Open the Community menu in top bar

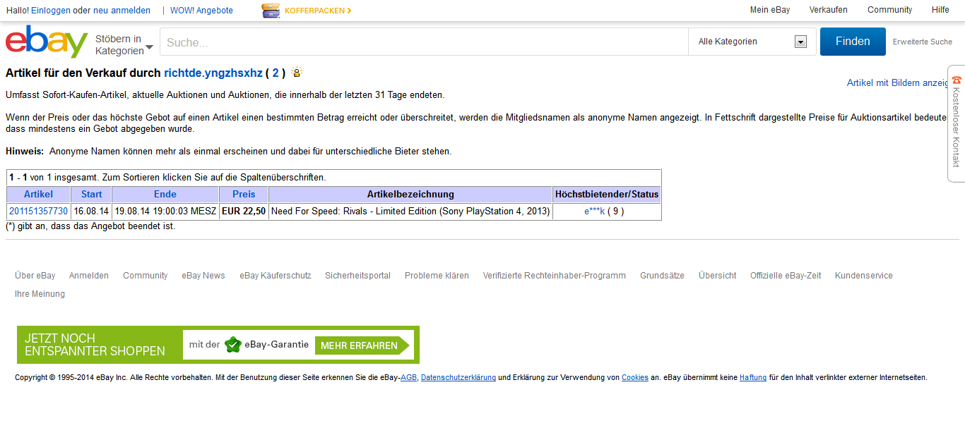pos(889,10)
